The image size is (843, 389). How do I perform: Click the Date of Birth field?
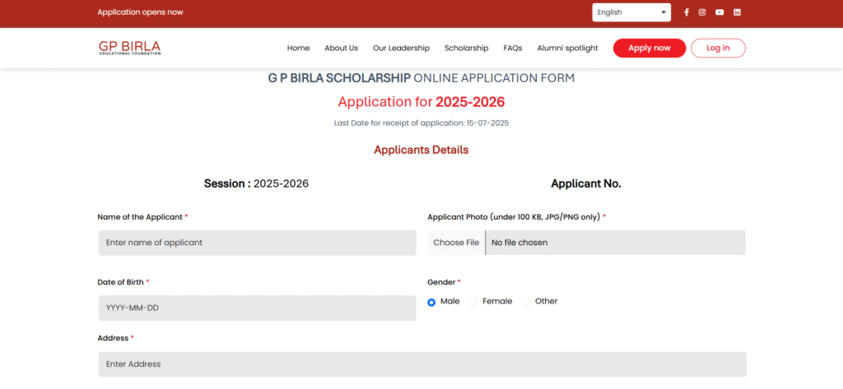click(257, 308)
